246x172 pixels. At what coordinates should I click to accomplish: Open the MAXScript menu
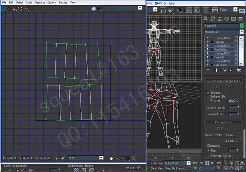click(161, 3)
